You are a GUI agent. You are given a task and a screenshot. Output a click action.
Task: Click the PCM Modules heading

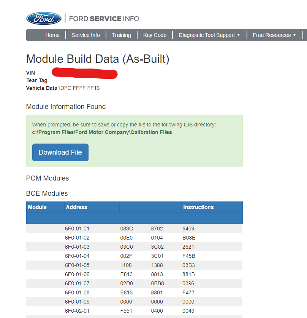point(47,178)
